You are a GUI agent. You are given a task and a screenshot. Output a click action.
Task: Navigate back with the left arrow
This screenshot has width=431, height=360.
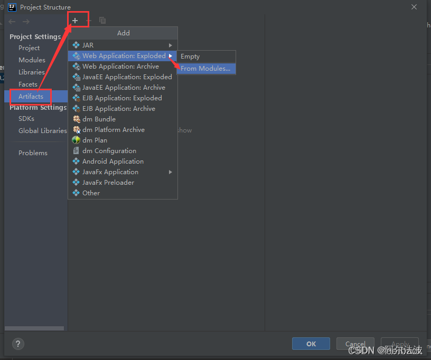click(12, 22)
